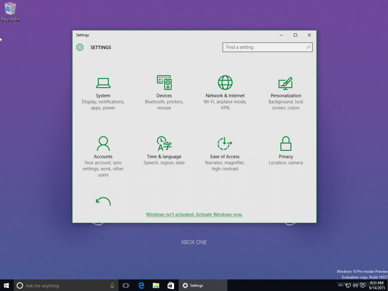Click the green Settings gear icon

pos(80,47)
